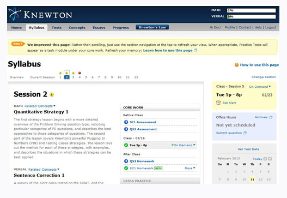287x198 pixels.
Task: Click the orange New! badge
Action: click(18, 44)
